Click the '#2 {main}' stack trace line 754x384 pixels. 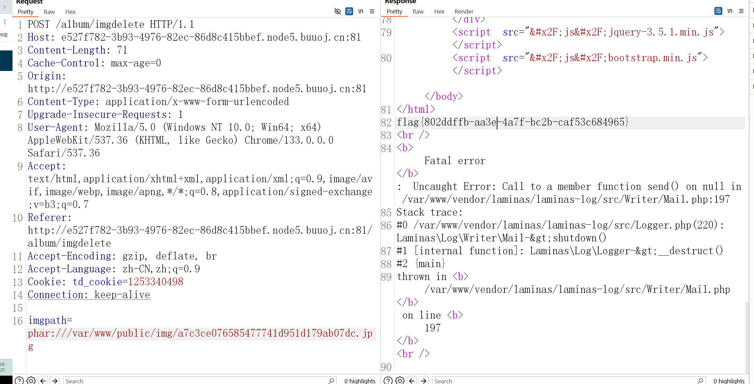click(421, 264)
